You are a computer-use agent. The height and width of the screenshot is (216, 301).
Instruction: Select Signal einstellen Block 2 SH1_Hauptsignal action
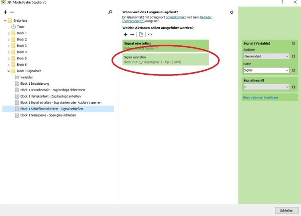(165, 59)
